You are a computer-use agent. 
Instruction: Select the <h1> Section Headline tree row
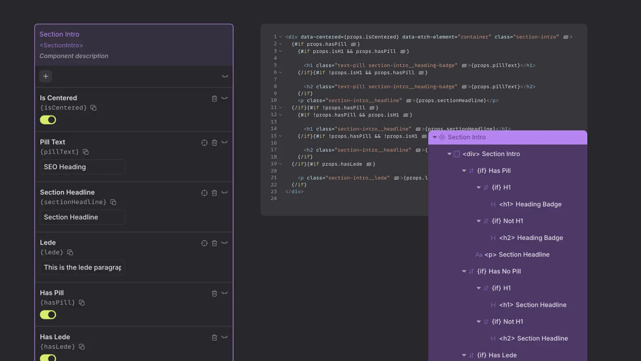click(508, 305)
